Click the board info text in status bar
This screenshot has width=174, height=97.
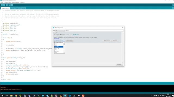(x=167, y=93)
